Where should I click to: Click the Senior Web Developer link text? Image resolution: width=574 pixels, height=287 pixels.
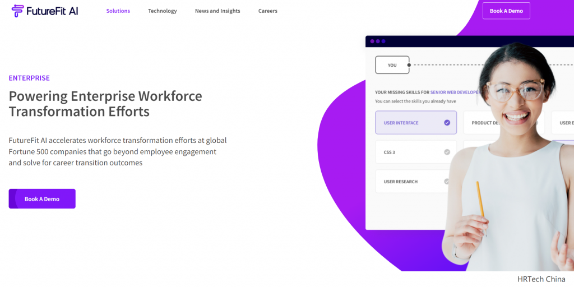[x=455, y=92]
